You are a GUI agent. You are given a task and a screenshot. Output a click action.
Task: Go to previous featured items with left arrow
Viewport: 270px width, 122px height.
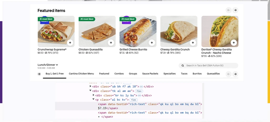tap(229, 10)
